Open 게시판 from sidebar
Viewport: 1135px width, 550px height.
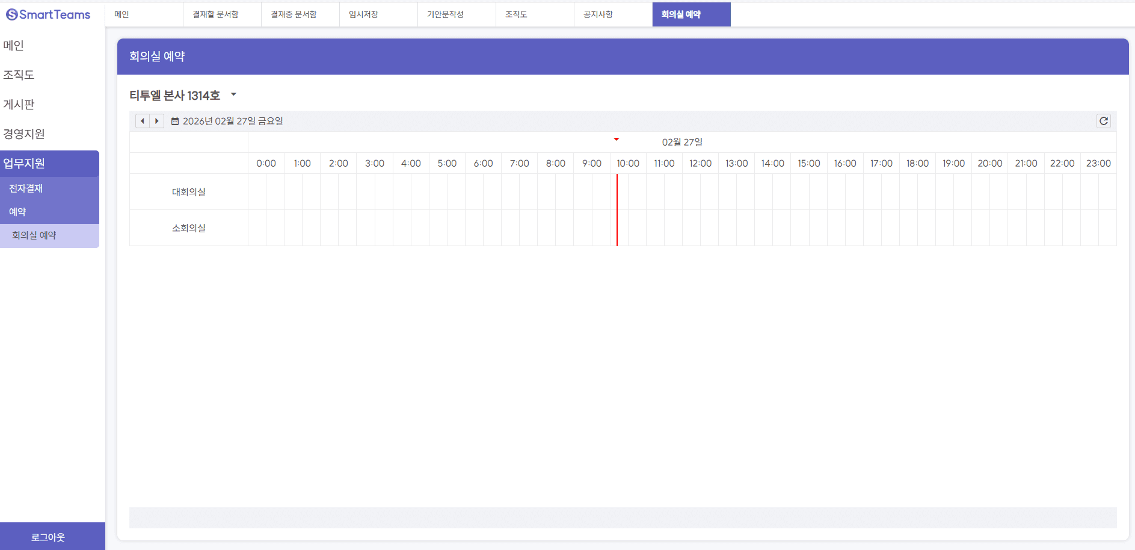coord(19,105)
